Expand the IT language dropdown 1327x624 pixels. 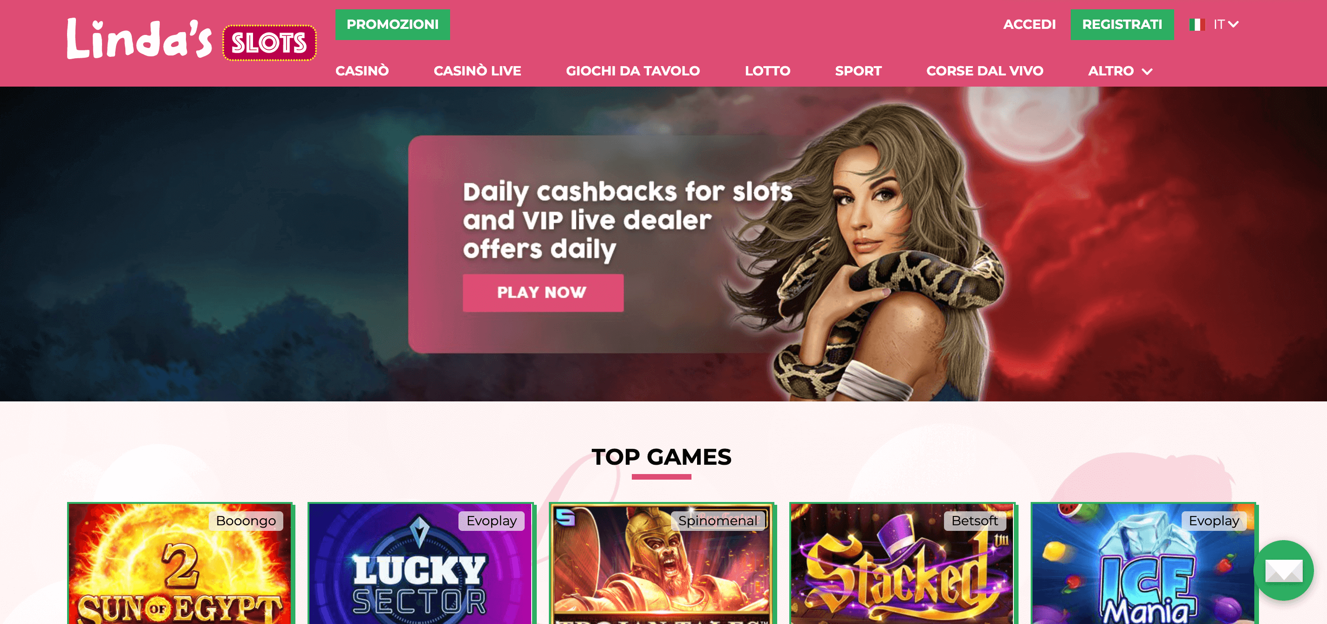tap(1225, 24)
